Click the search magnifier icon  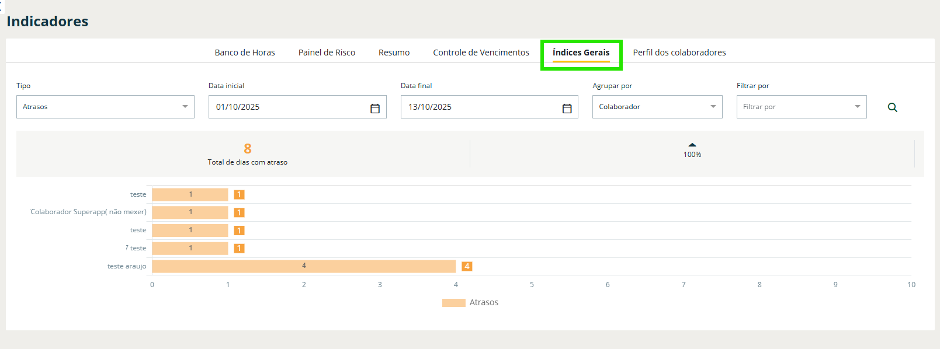tap(892, 107)
